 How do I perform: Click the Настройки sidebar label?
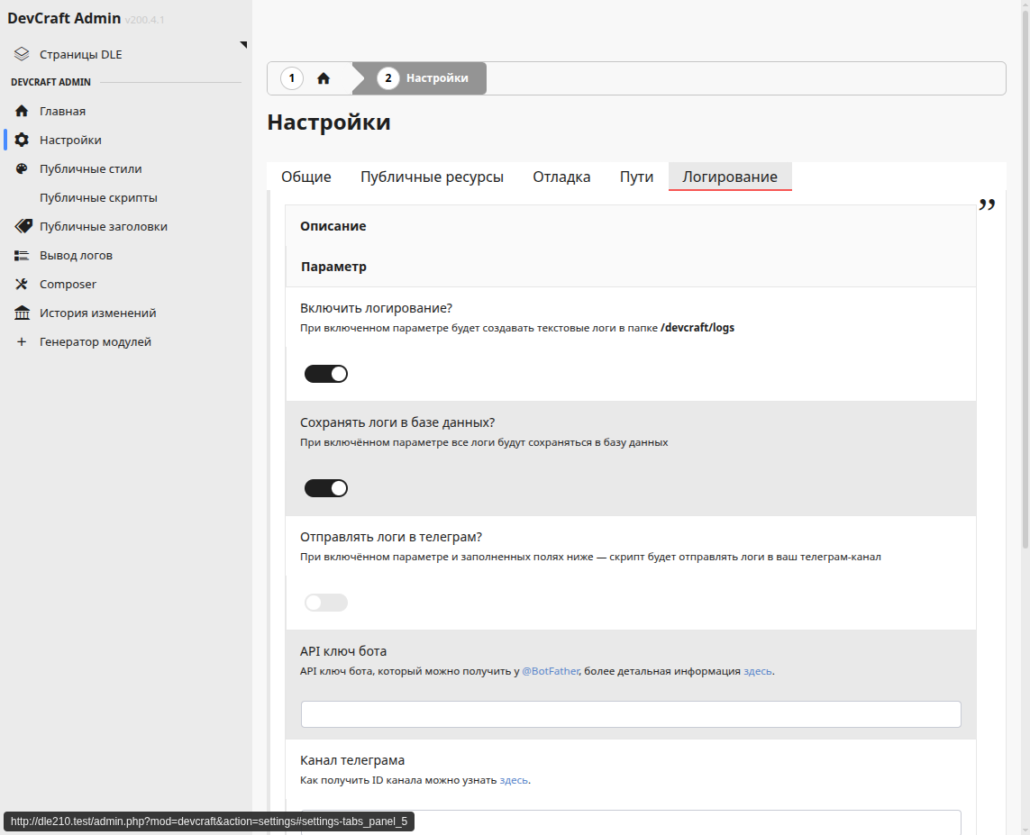pyautogui.click(x=70, y=140)
